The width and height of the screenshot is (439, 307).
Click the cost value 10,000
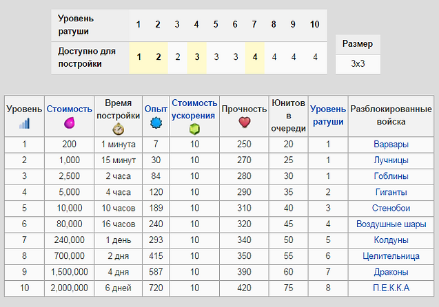(x=69, y=208)
